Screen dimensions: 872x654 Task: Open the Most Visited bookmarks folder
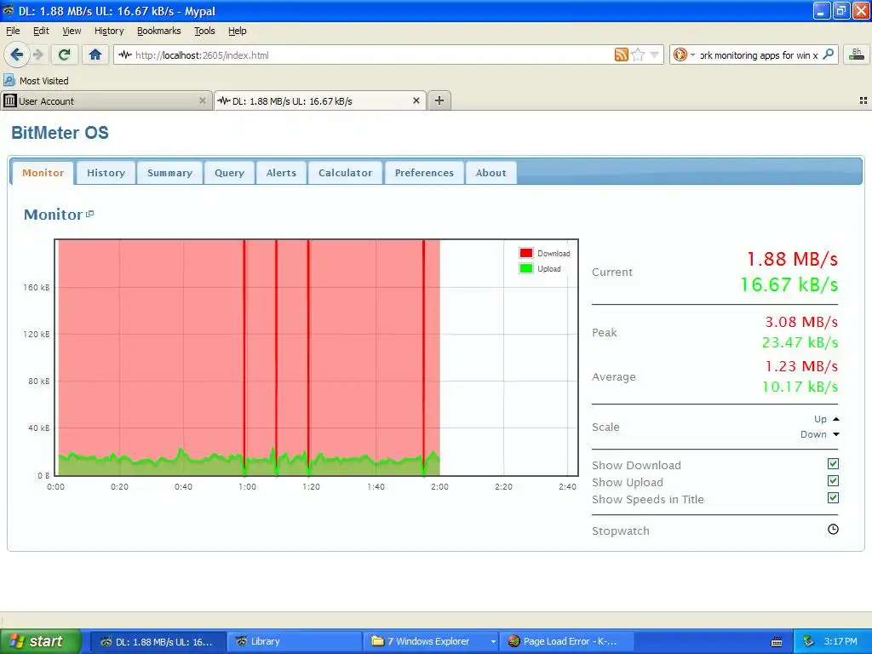click(36, 81)
